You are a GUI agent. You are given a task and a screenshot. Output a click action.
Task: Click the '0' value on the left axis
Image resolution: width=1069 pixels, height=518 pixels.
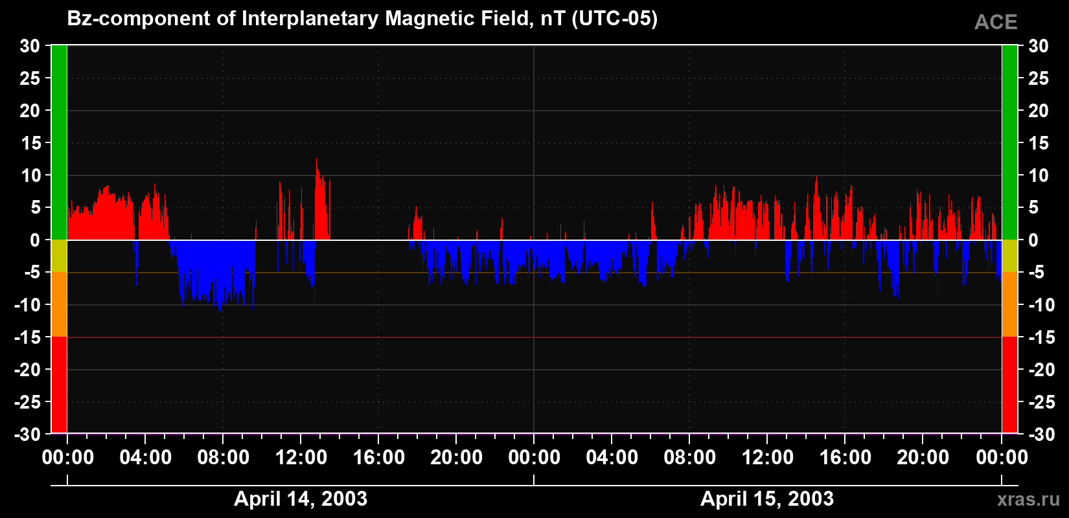click(35, 240)
